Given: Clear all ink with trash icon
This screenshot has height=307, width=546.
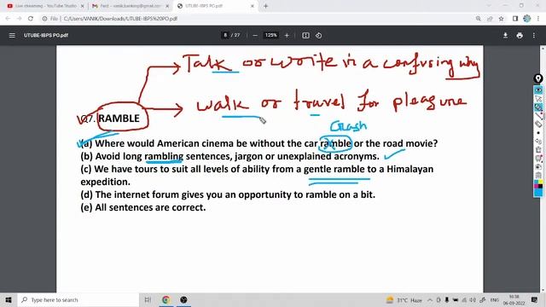Looking at the screenshot, I should [538, 150].
